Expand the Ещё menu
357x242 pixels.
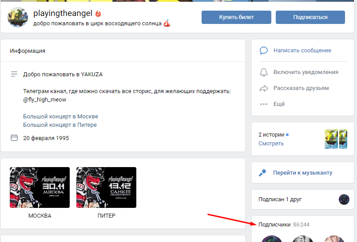pos(279,104)
